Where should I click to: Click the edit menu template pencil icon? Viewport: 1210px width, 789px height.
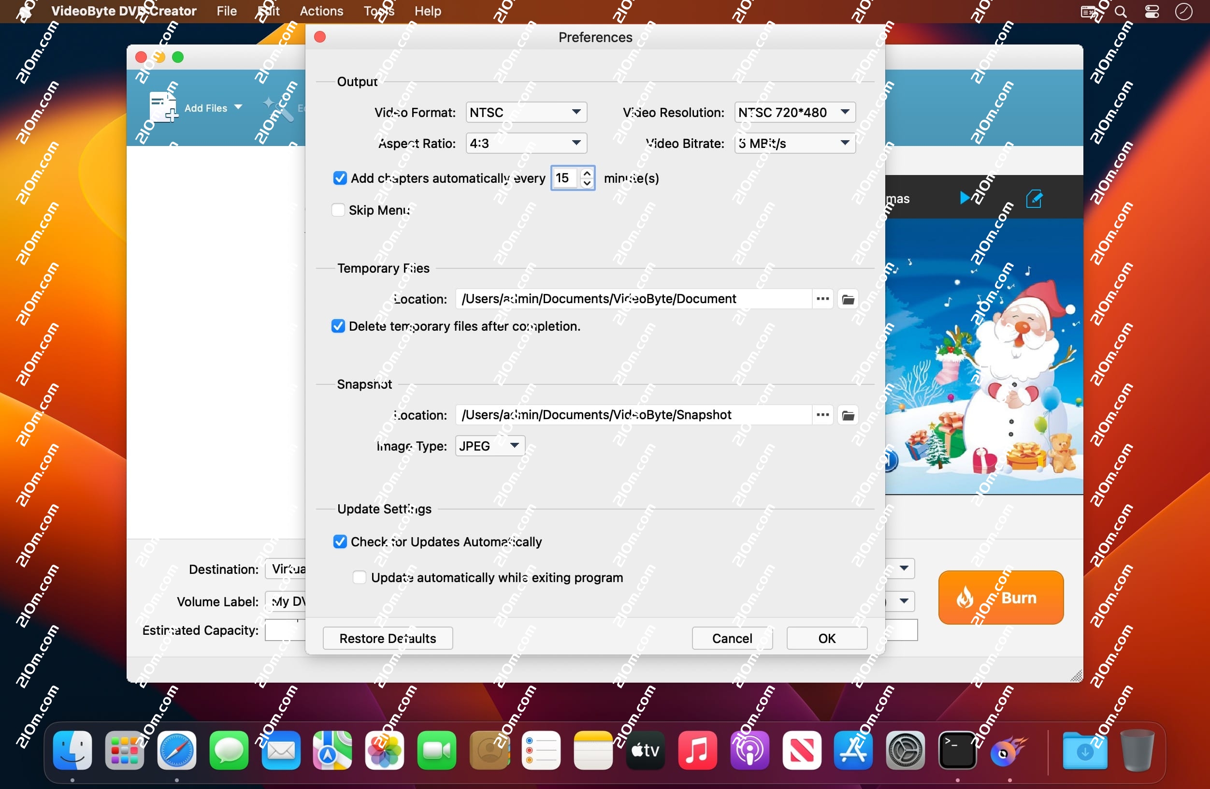click(1034, 198)
